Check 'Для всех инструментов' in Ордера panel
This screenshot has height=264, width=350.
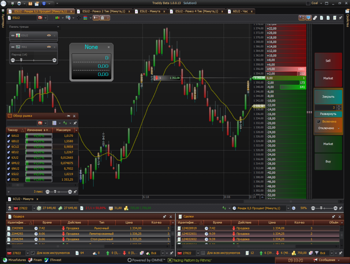click(32, 253)
